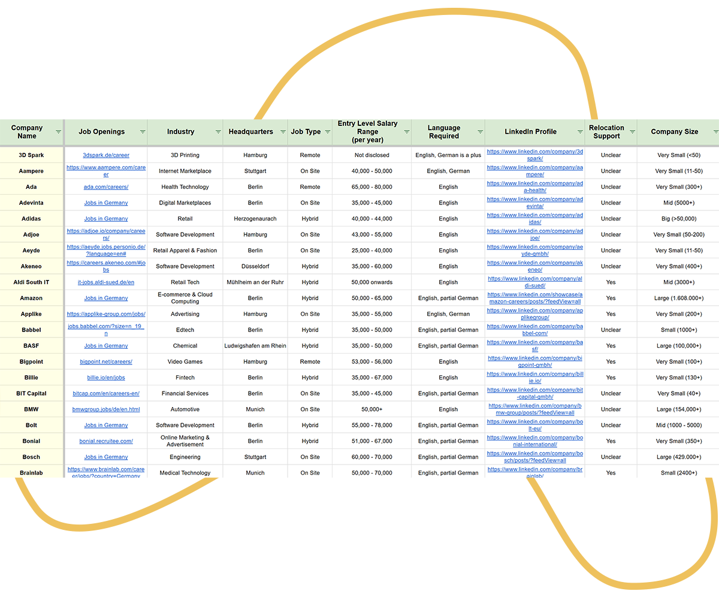The image size is (719, 597).
Task: Open filter for Entry Level Salary Range column
Action: click(x=407, y=132)
